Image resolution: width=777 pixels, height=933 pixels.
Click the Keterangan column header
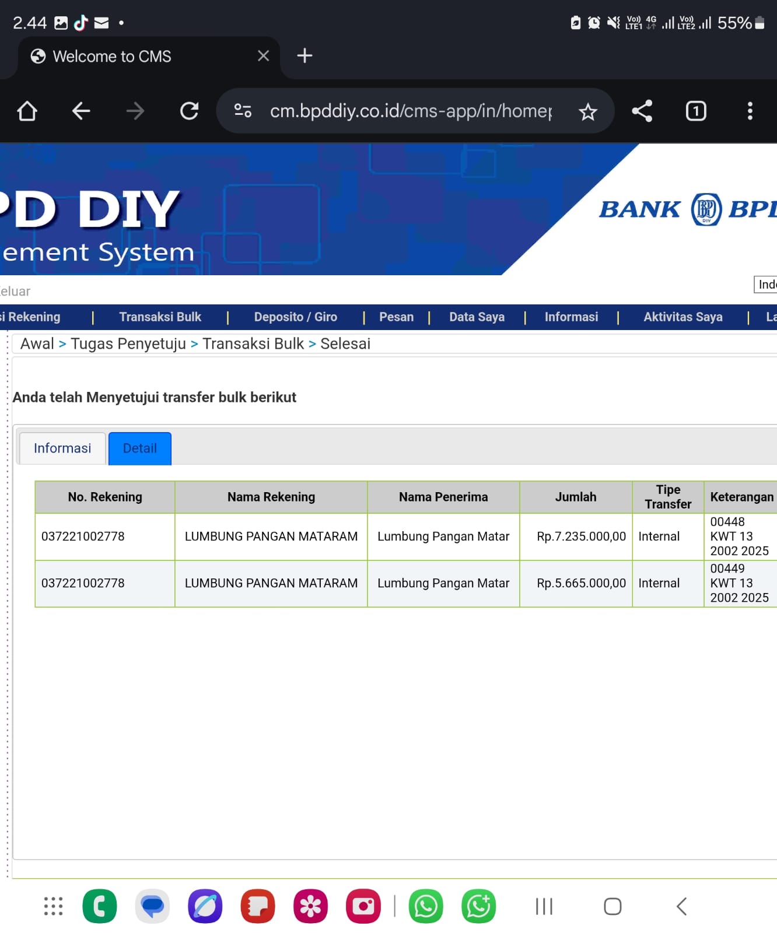tap(741, 497)
